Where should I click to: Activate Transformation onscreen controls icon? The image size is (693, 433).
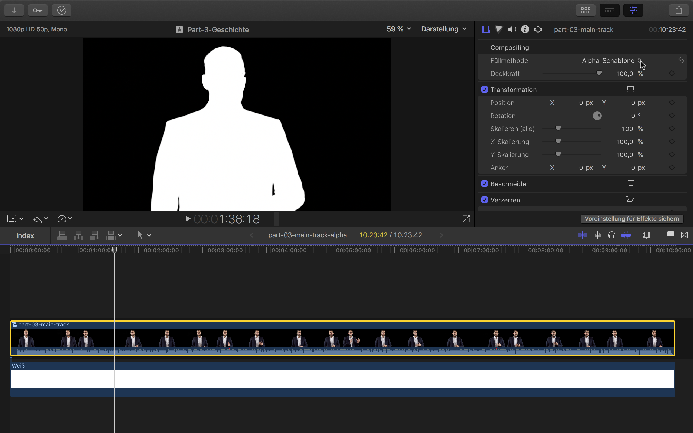630,89
